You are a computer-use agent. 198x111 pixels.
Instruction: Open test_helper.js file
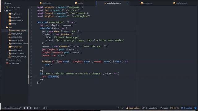pos(16,47)
